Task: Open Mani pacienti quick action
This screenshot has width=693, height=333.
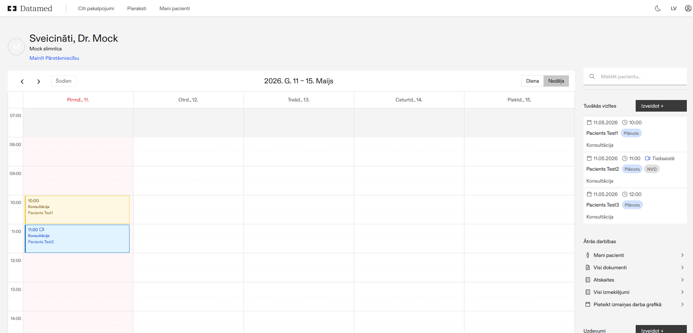Action: pos(635,255)
